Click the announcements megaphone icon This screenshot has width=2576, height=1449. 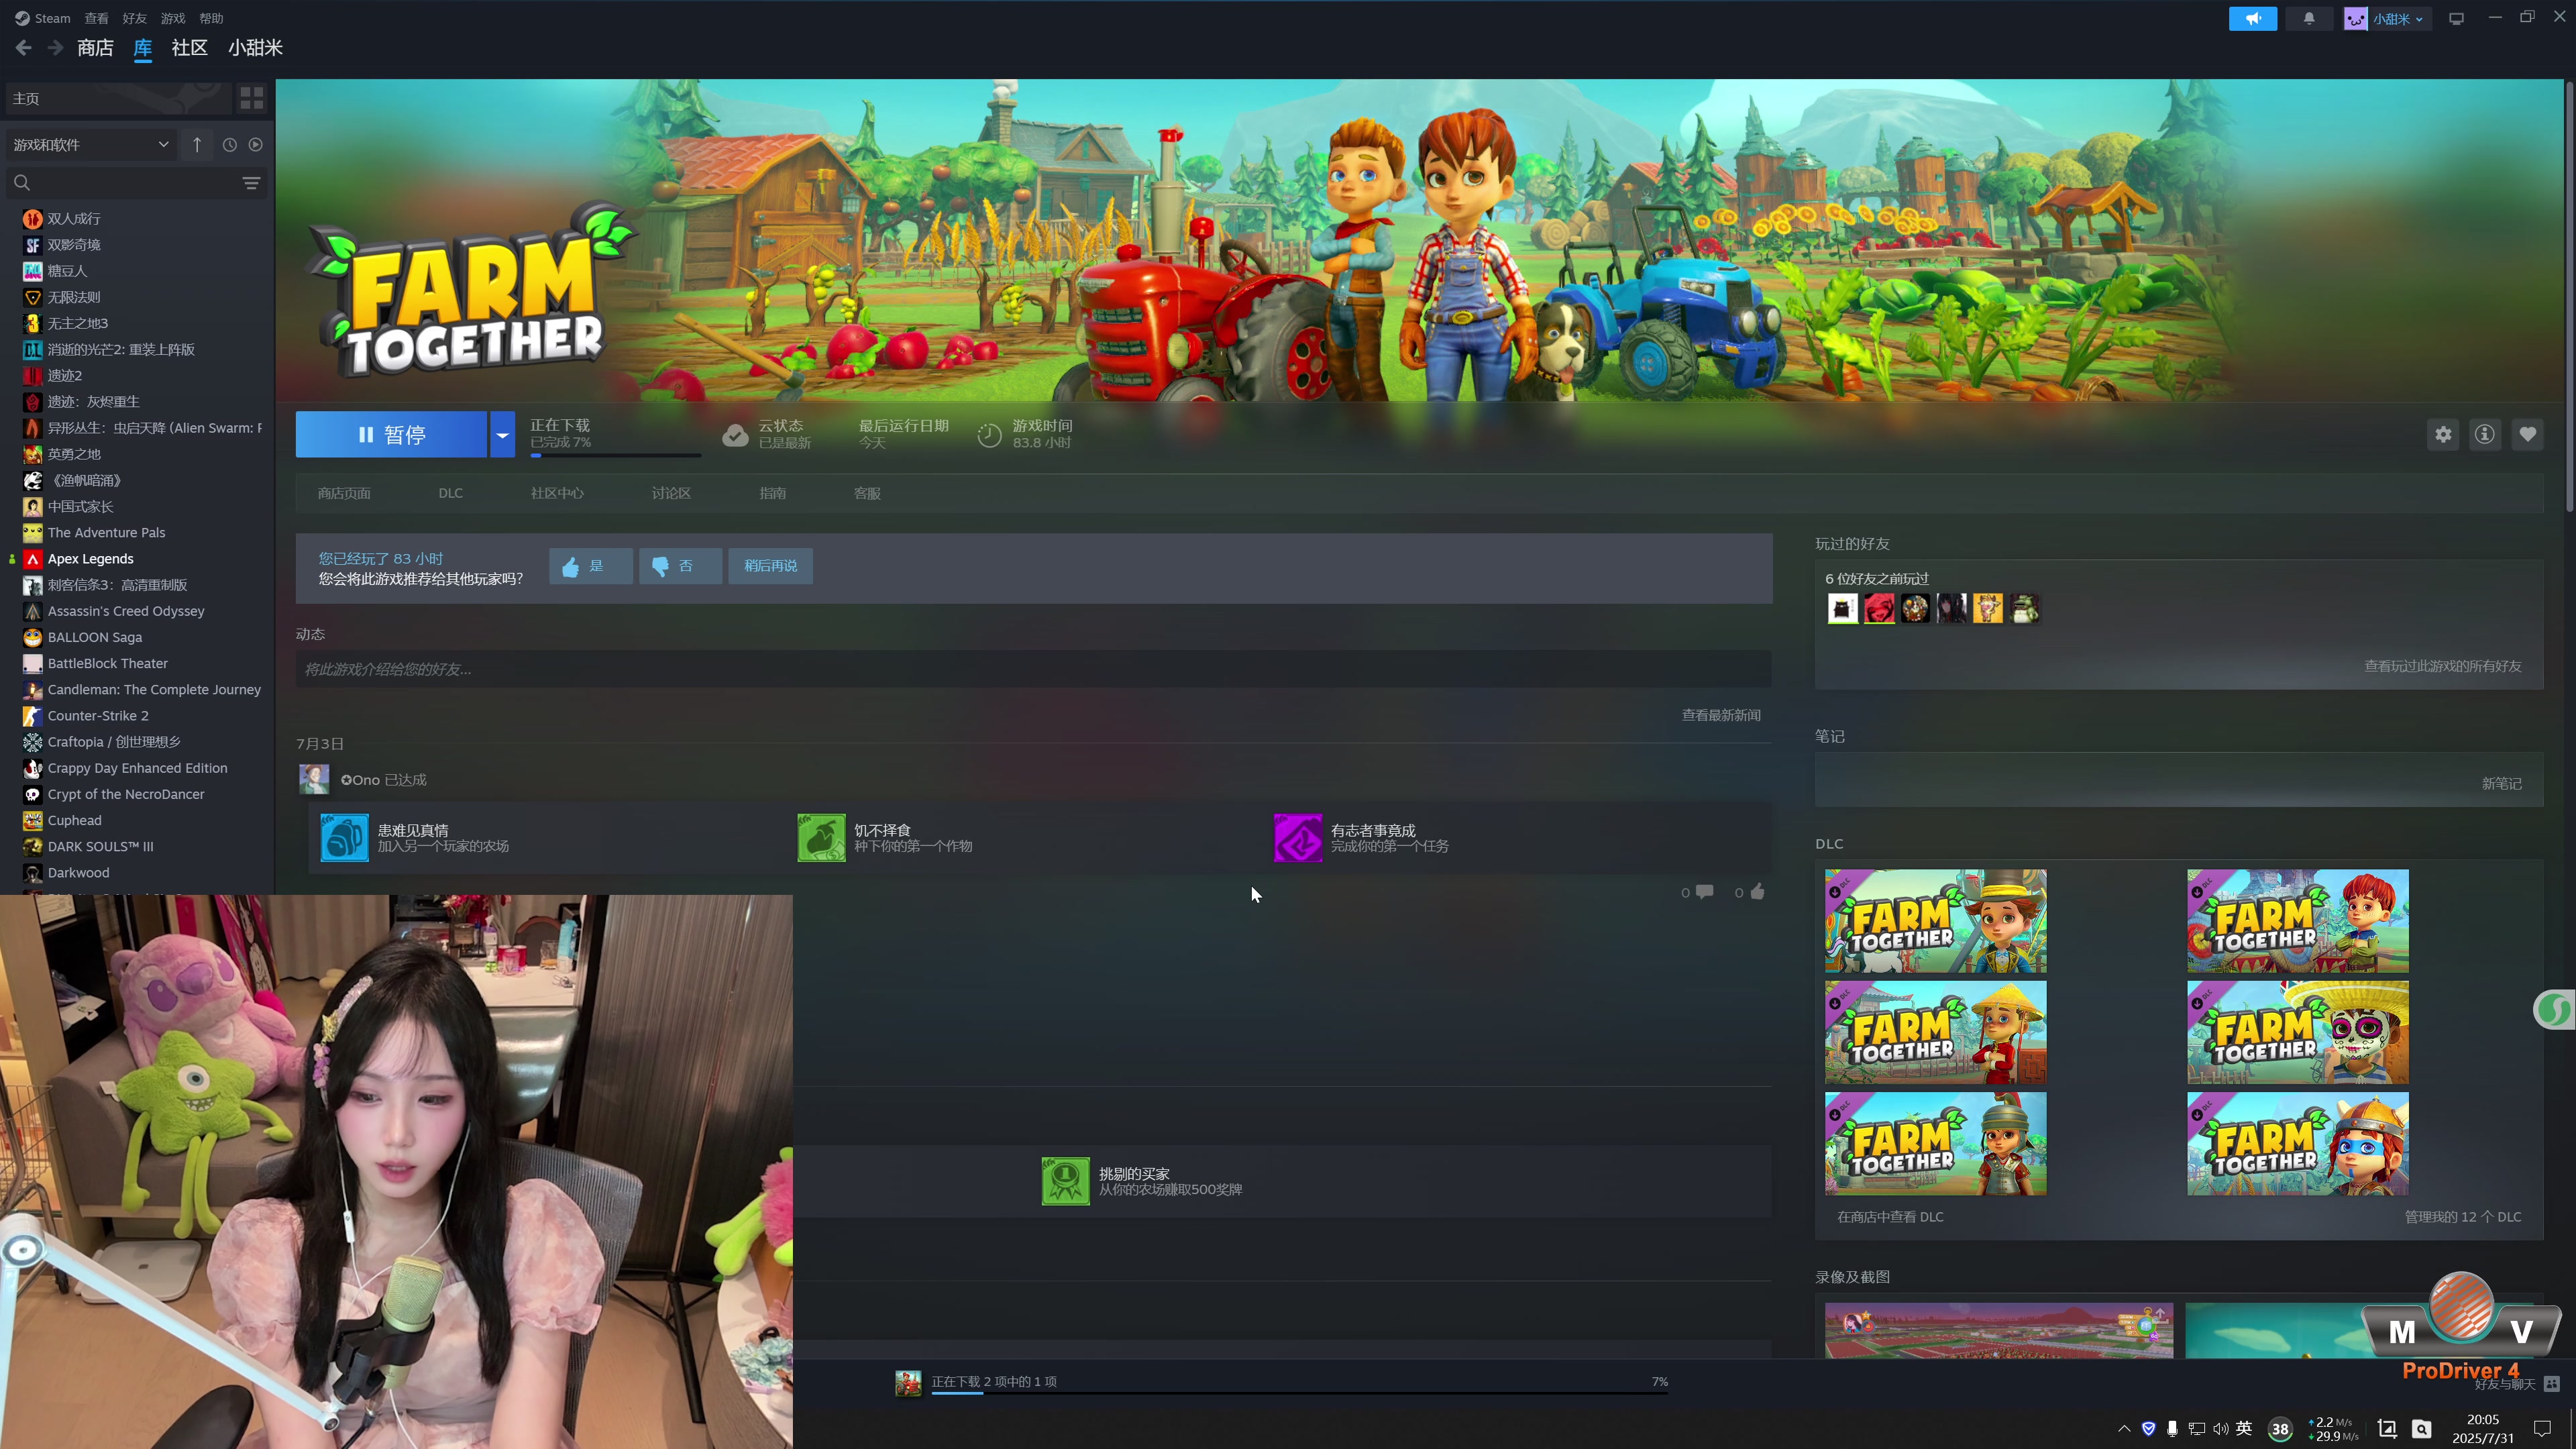pyautogui.click(x=2252, y=18)
